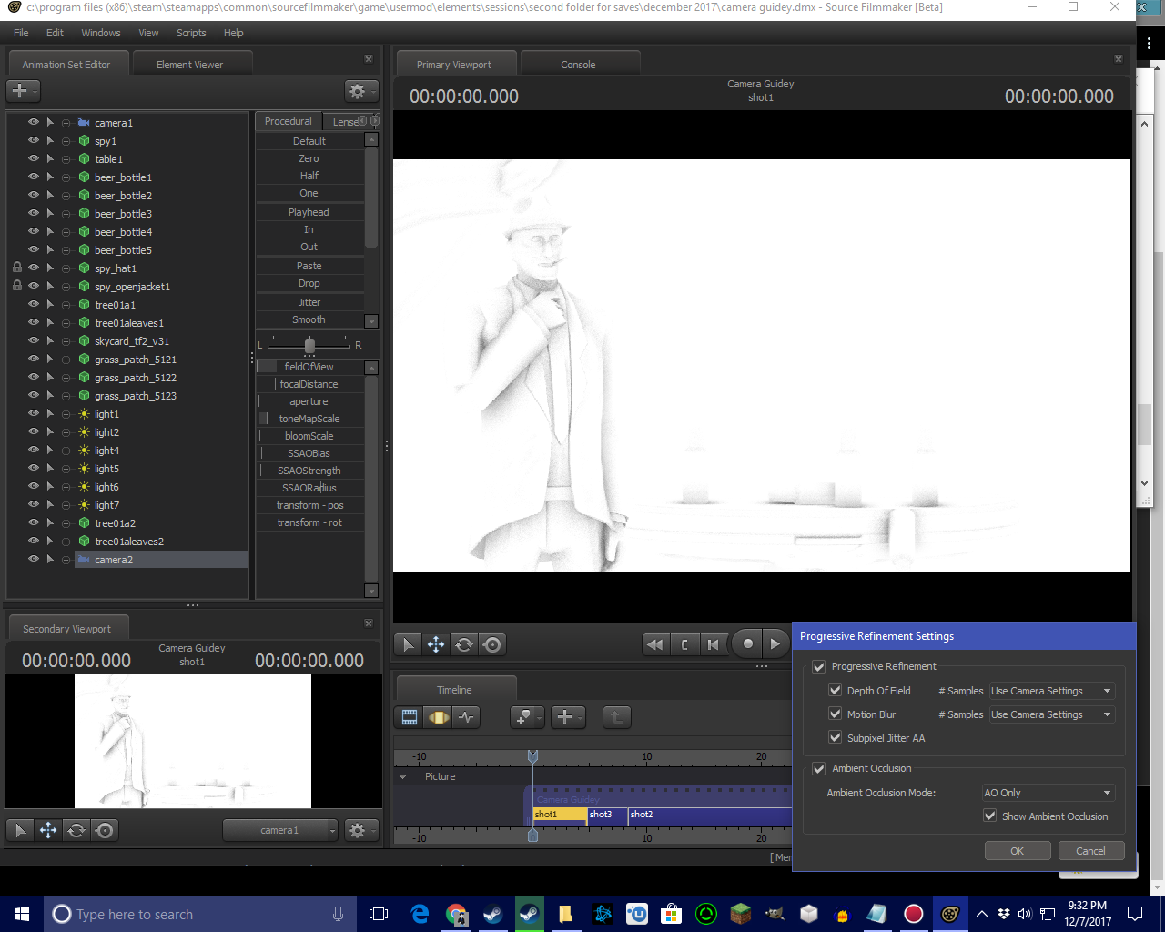1165x932 pixels.
Task: Apply the Default procedural preset
Action: click(309, 141)
